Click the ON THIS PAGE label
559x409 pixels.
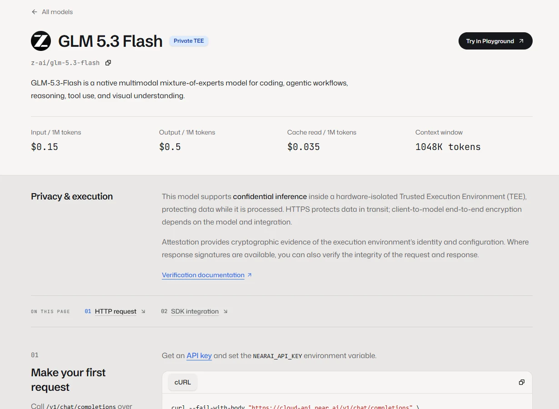click(x=50, y=312)
